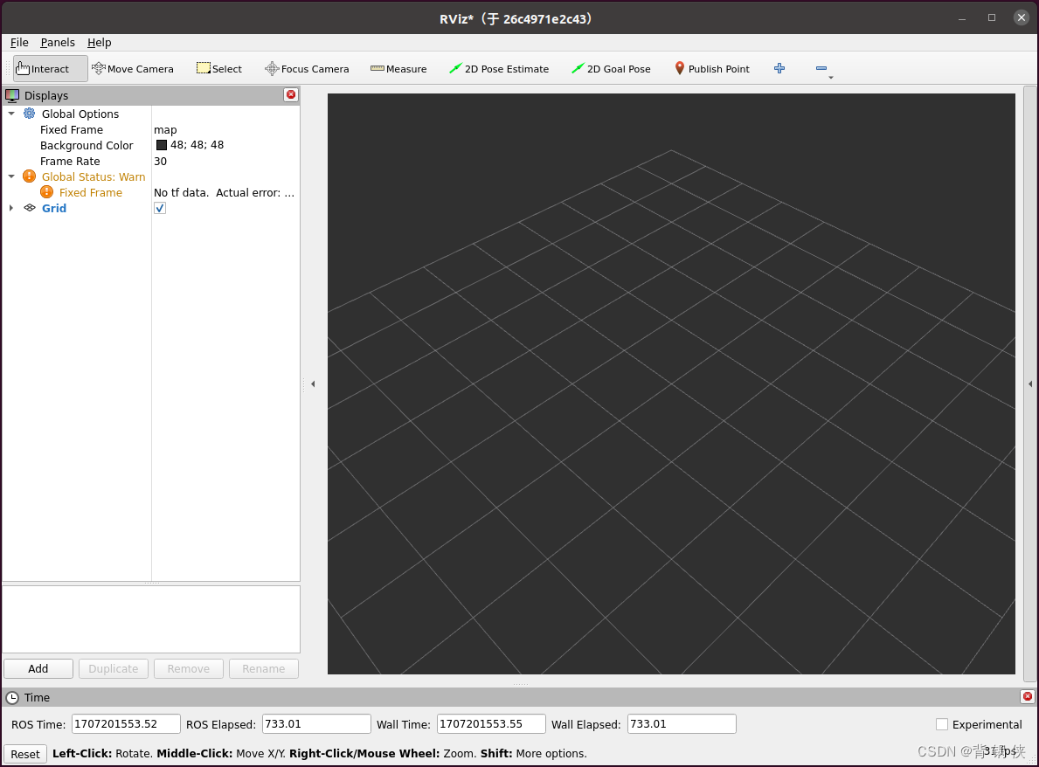1039x767 pixels.
Task: Open the File menu
Action: pos(19,43)
